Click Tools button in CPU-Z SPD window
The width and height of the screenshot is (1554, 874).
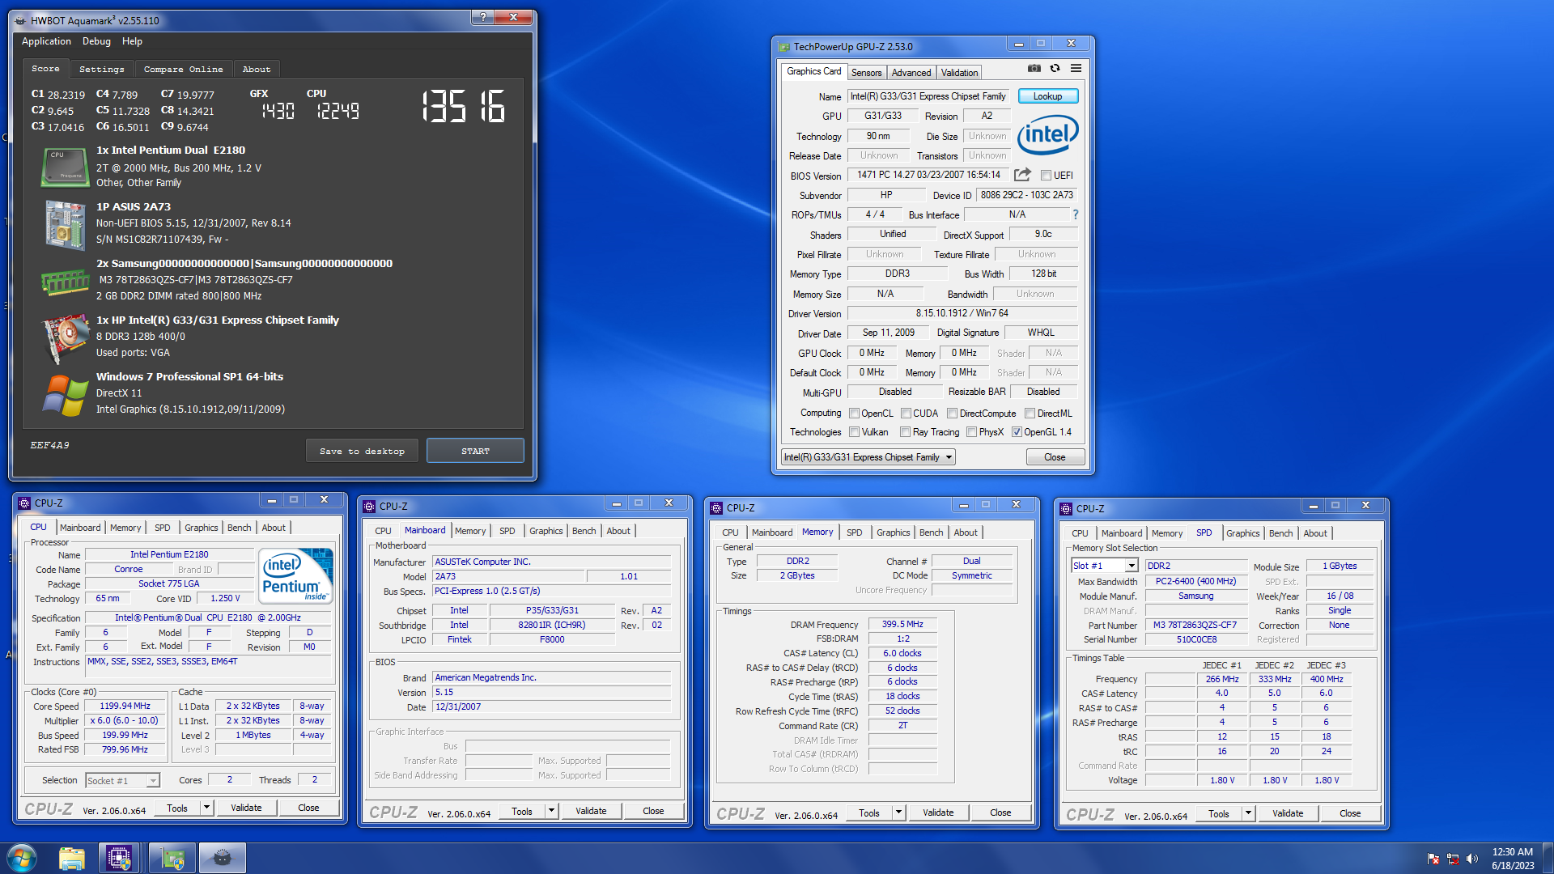pyautogui.click(x=1219, y=813)
